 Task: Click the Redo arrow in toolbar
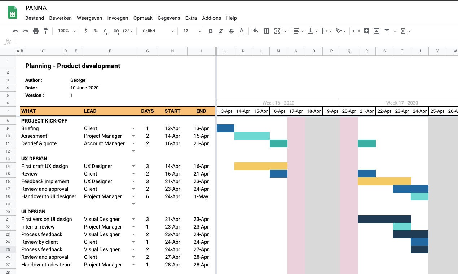coord(26,31)
